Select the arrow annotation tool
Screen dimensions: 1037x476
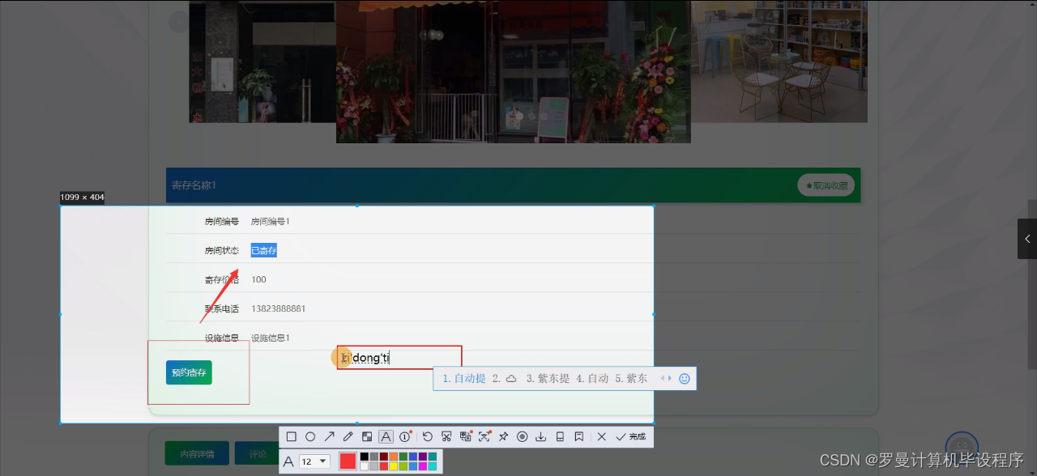329,436
